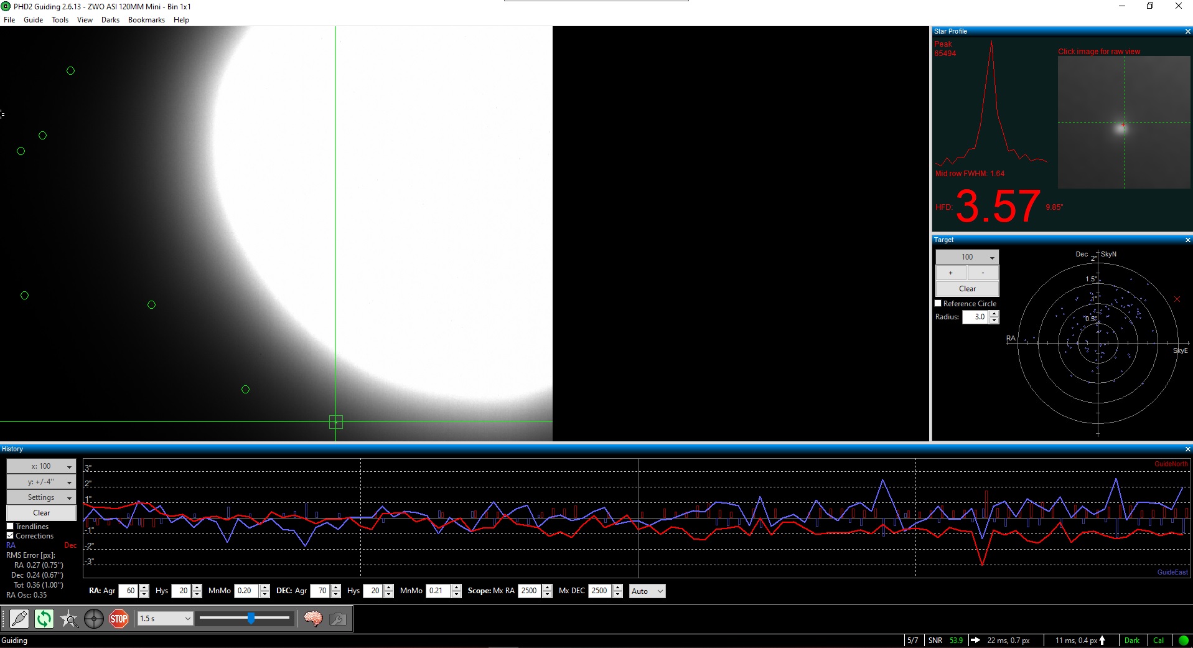Click the DEC MnMo 0.21 field
This screenshot has height=648, width=1193.
coord(438,591)
